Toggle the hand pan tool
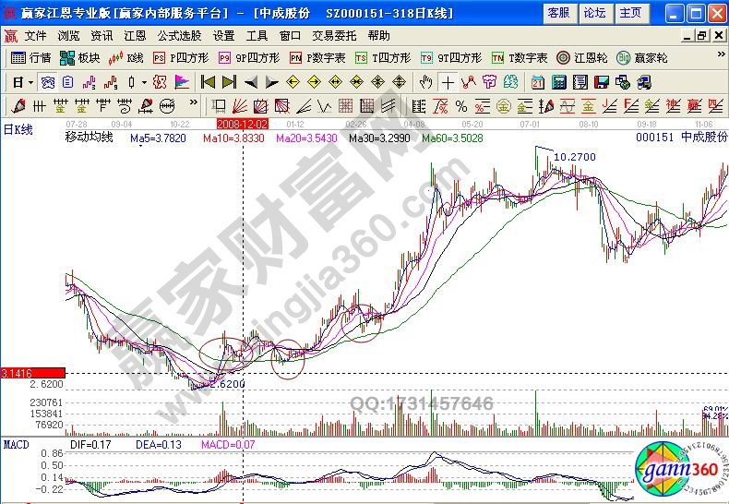The width and height of the screenshot is (729, 504). 425,82
